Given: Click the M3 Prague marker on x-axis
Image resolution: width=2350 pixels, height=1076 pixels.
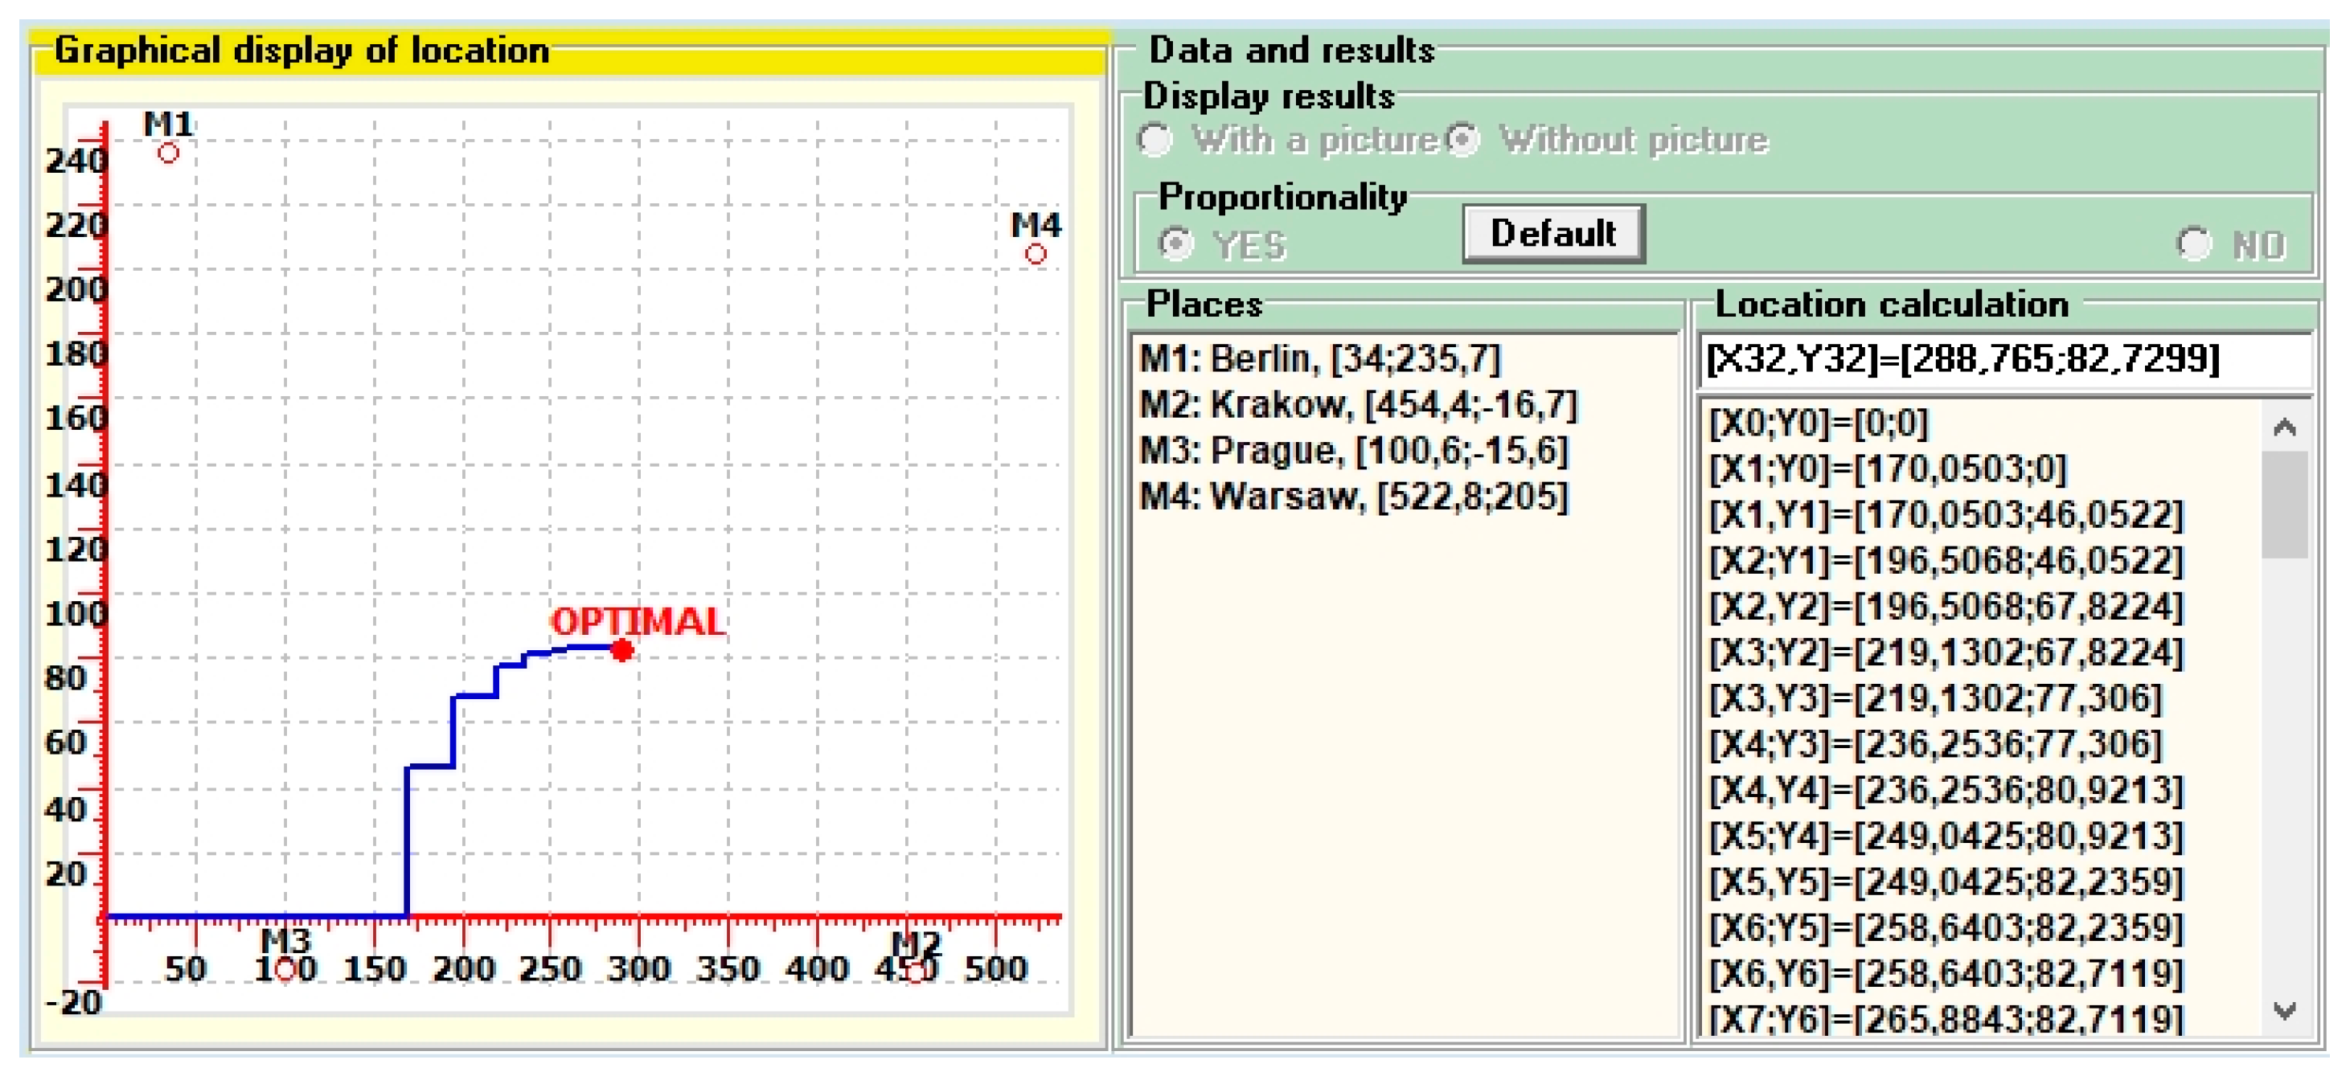Looking at the screenshot, I should coord(285,970).
